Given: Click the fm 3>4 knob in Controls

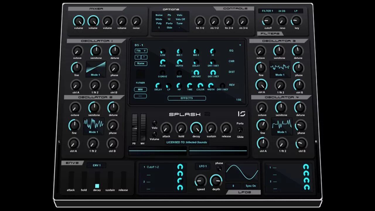Looking at the screenshot, I should coord(229,21).
